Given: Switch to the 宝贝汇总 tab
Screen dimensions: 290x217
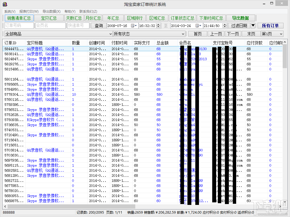Looking at the screenshot, I should click(x=49, y=18).
